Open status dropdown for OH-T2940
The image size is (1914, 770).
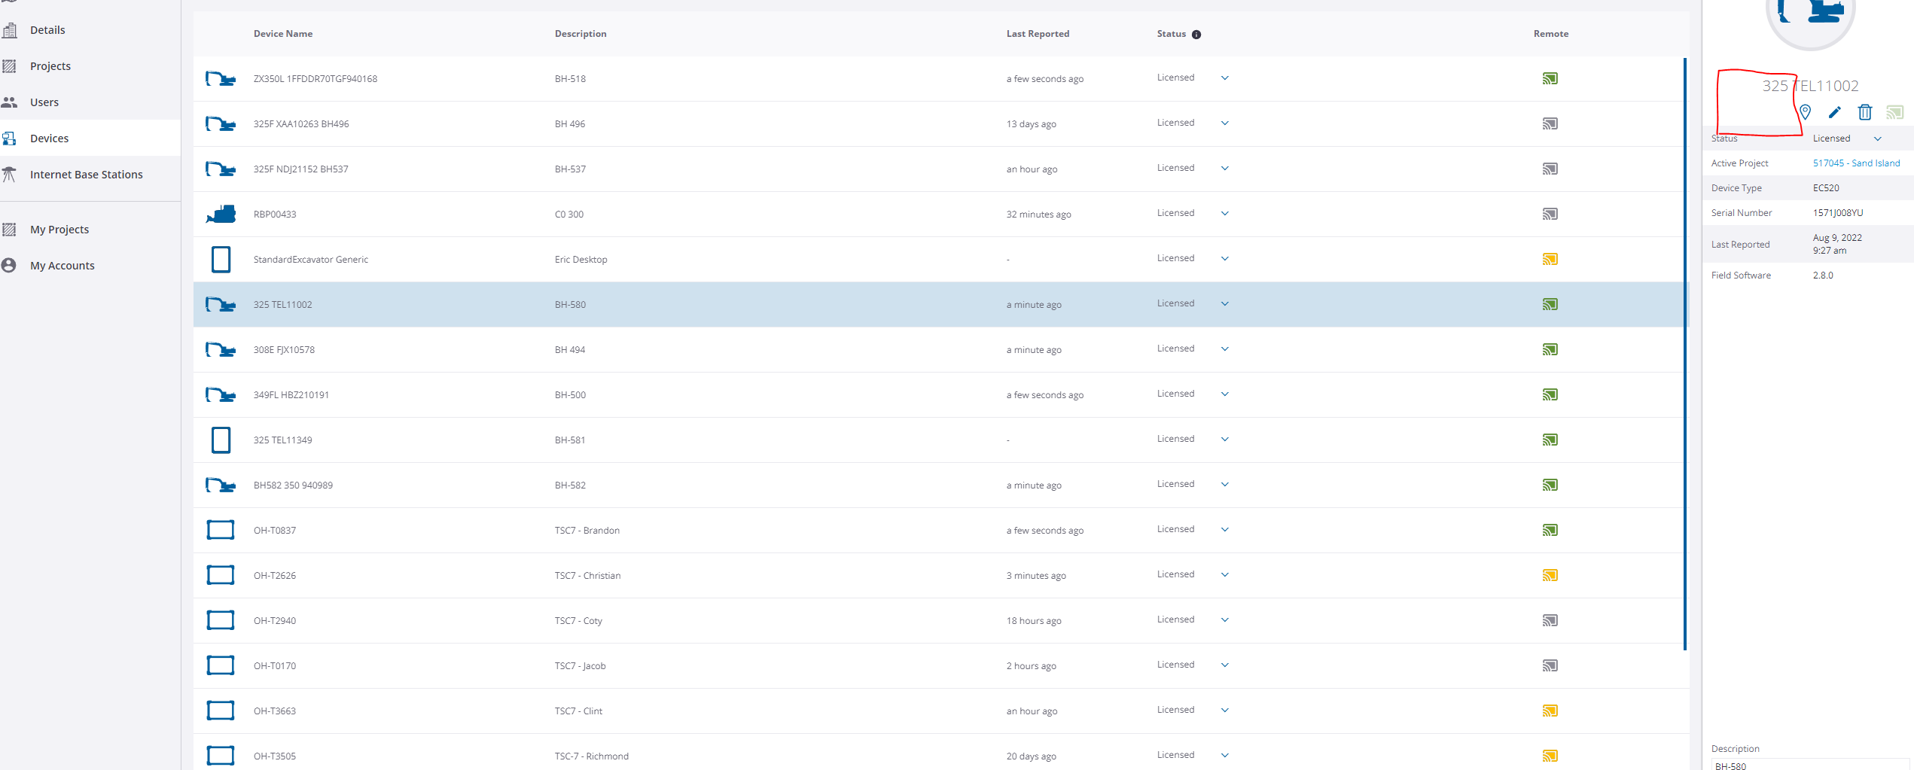1225,620
